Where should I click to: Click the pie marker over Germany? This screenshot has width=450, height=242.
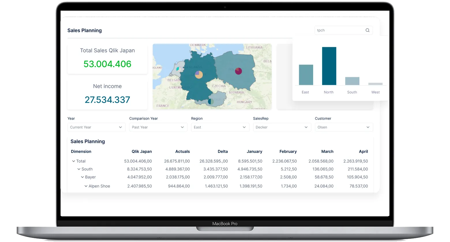pyautogui.click(x=199, y=75)
